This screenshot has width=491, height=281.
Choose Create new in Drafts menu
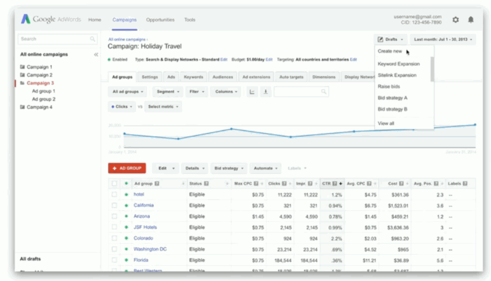[x=389, y=51]
